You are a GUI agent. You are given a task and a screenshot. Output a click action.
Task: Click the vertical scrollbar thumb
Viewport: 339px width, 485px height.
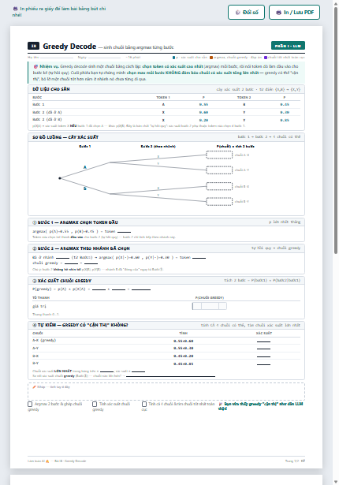coord(336,130)
